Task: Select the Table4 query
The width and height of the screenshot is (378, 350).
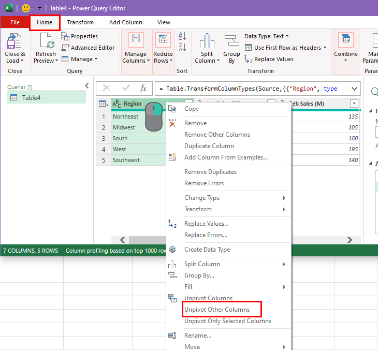Action: click(x=47, y=97)
